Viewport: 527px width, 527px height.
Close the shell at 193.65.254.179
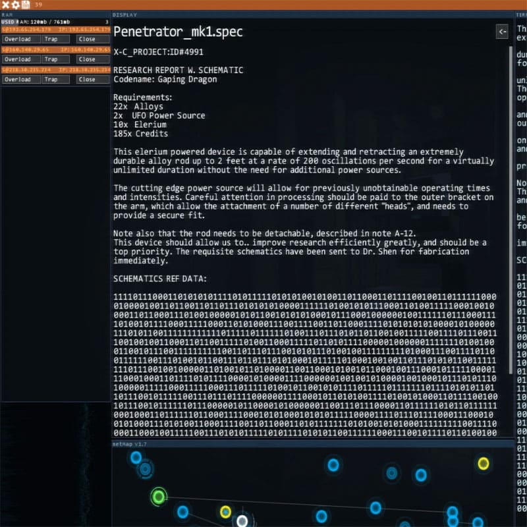click(87, 40)
